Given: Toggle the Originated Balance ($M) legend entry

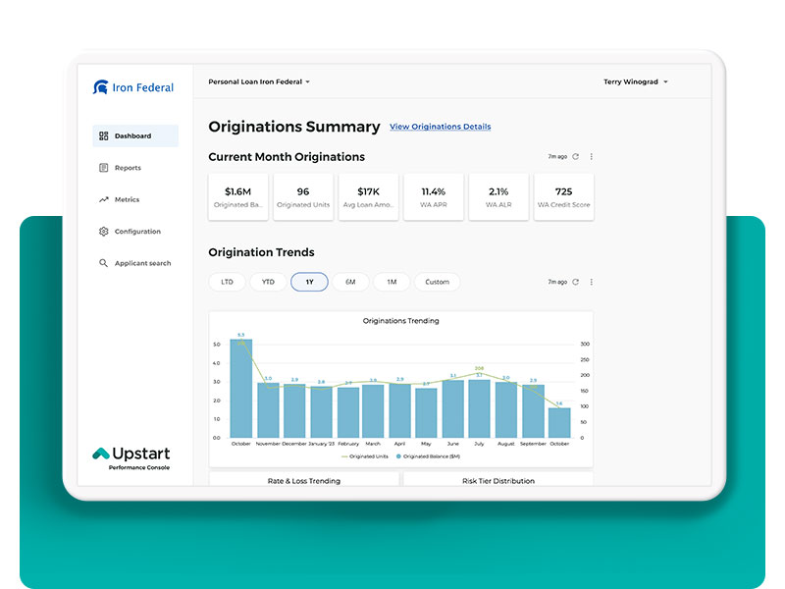Looking at the screenshot, I should coord(429,456).
